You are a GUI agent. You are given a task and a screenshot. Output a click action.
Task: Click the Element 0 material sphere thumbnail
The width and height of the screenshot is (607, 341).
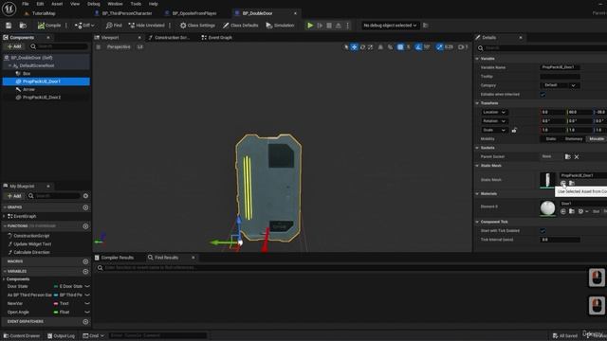547,208
